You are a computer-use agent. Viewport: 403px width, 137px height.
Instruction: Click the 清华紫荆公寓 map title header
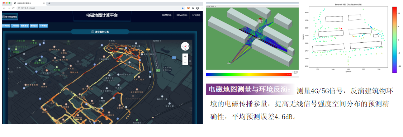[x=100, y=32]
